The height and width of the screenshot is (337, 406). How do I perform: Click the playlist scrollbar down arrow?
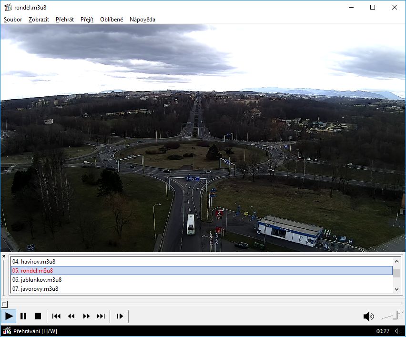click(396, 289)
